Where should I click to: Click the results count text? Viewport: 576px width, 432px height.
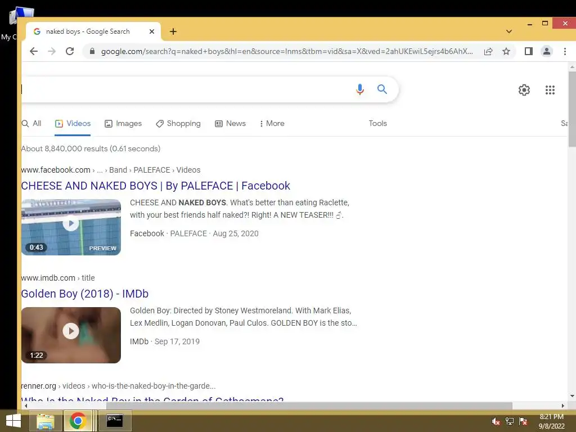[x=91, y=148]
